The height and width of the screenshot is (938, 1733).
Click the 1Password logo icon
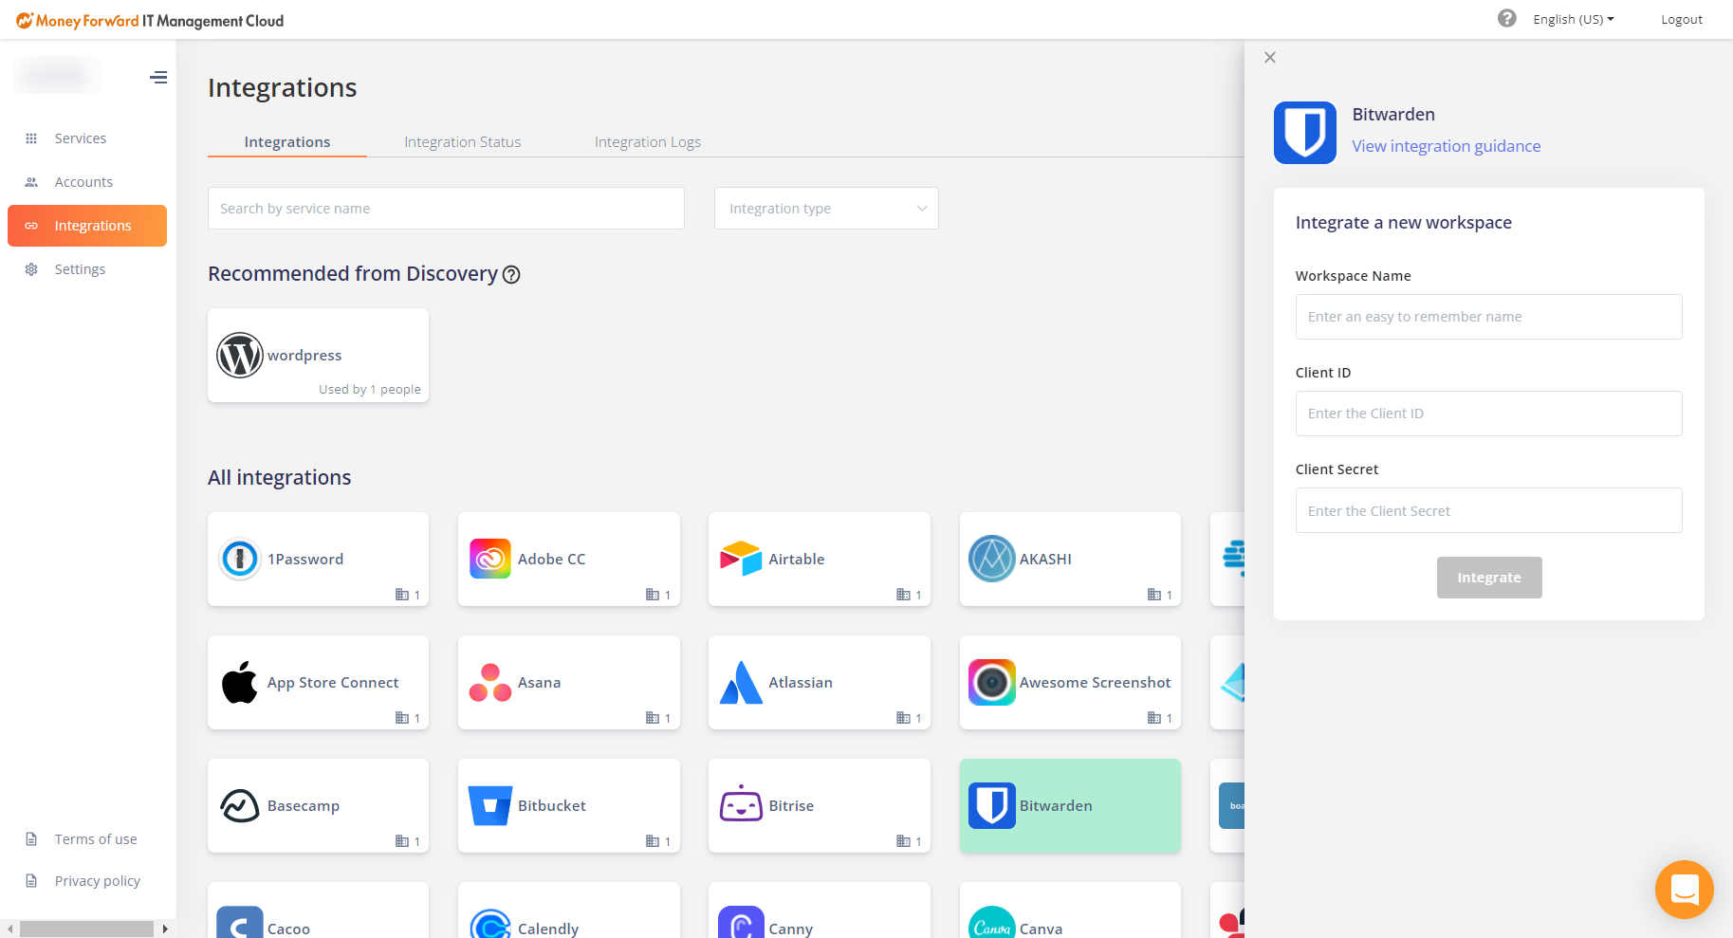240,560
